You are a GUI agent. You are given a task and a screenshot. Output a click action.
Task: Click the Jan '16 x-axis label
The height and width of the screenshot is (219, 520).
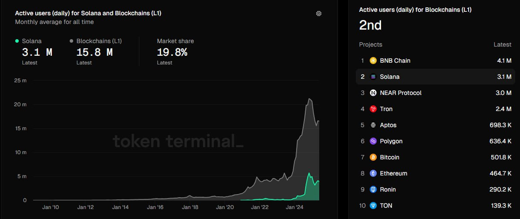pyautogui.click(x=155, y=208)
